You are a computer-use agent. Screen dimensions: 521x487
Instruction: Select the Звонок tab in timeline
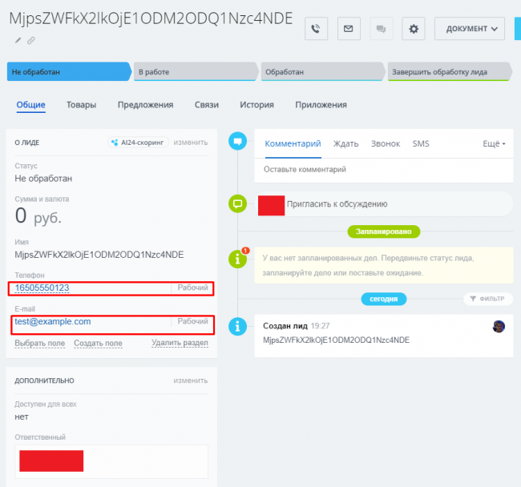(386, 144)
